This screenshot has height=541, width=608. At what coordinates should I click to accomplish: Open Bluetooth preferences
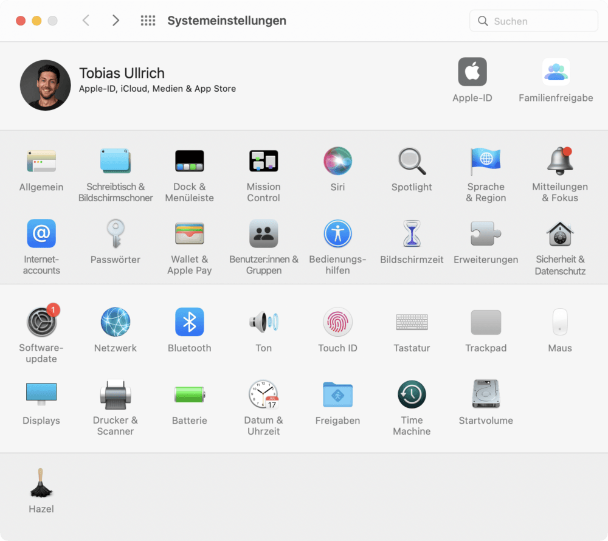click(190, 322)
